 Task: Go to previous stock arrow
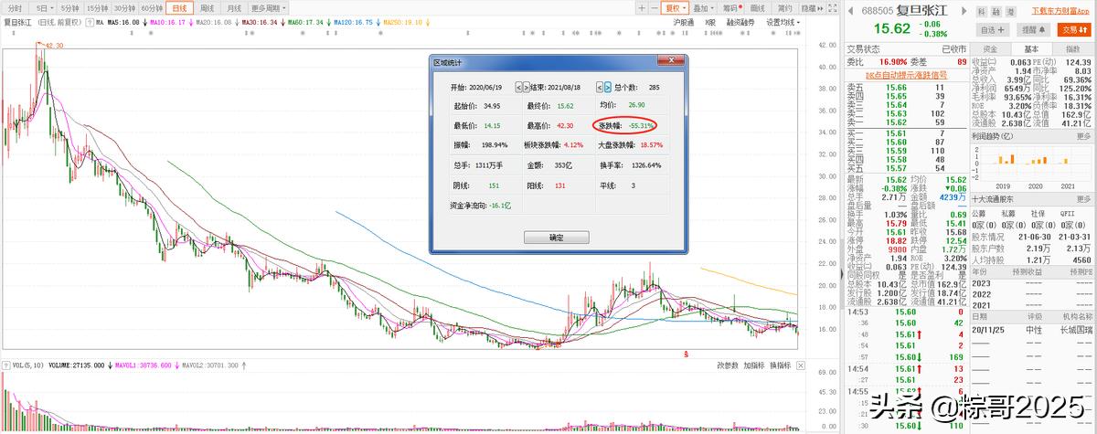850,10
